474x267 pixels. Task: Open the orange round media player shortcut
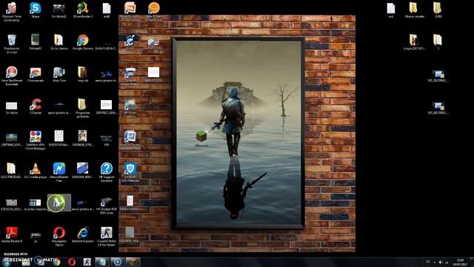(153, 12)
